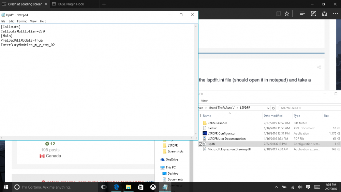Open Windows Start menu

[6, 187]
